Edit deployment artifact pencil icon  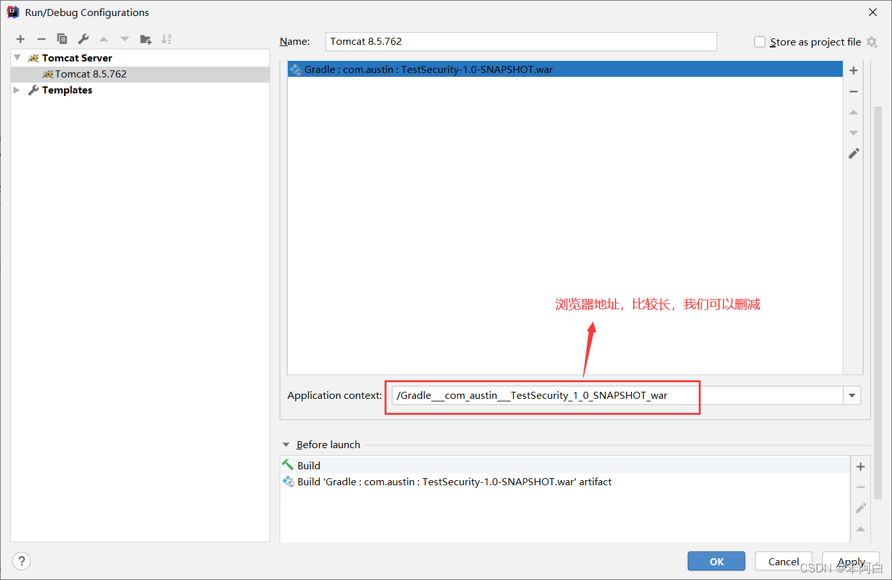[x=854, y=154]
